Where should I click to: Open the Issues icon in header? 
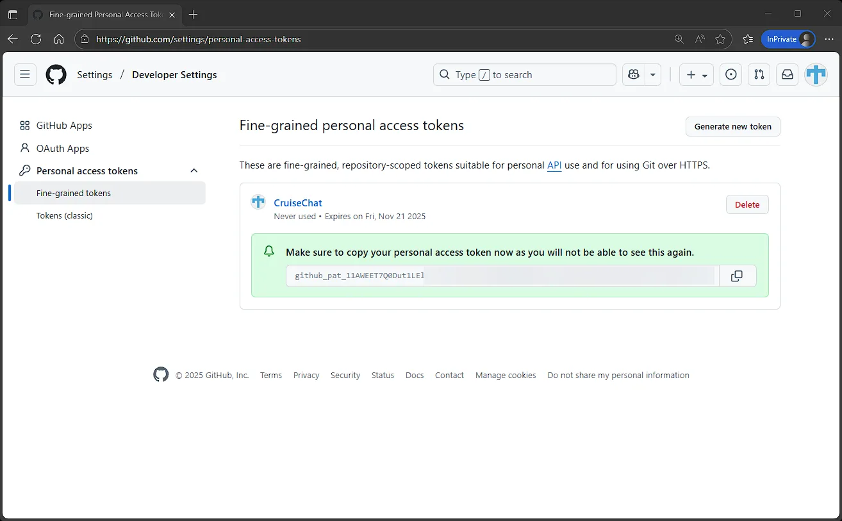pyautogui.click(x=731, y=75)
